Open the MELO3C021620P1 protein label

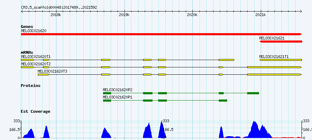coord(117,97)
